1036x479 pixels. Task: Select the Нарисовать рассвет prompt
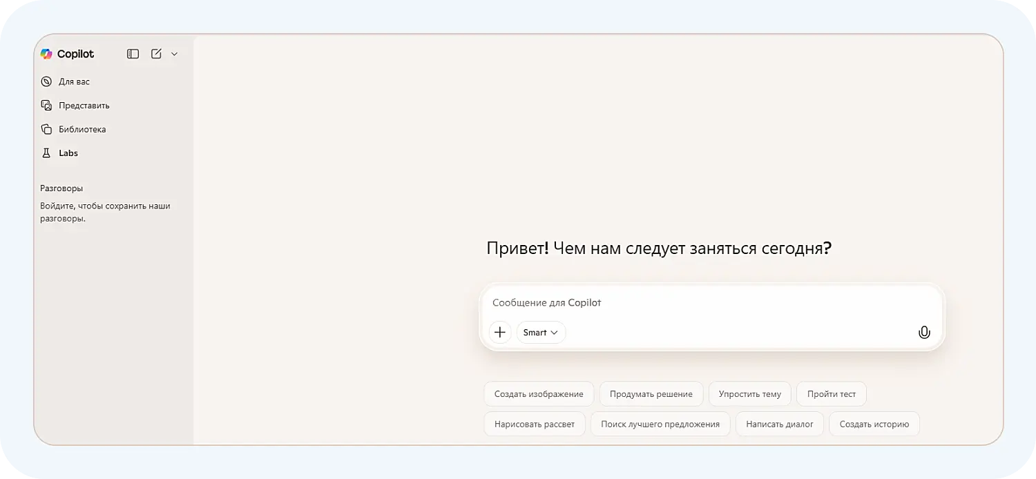tap(535, 423)
